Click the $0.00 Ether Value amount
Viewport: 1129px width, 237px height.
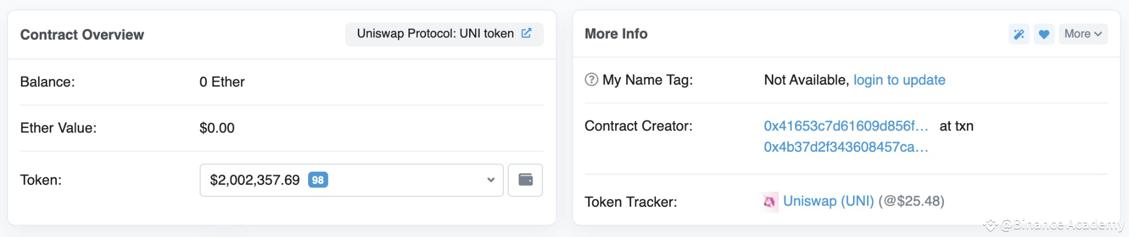click(x=217, y=128)
